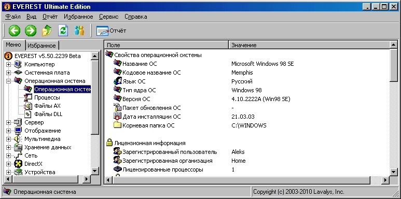Go forward with the green right arrow
This screenshot has width=401, height=199.
pyautogui.click(x=31, y=31)
